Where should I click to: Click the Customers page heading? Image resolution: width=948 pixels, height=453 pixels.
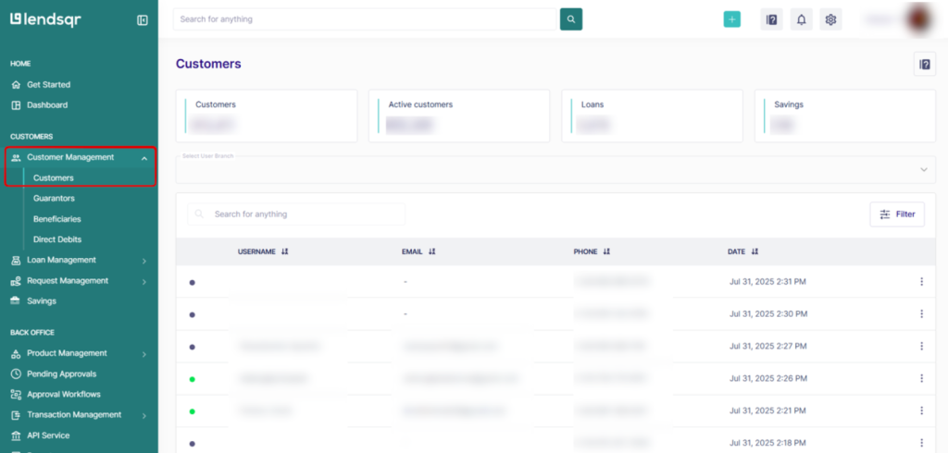(208, 64)
